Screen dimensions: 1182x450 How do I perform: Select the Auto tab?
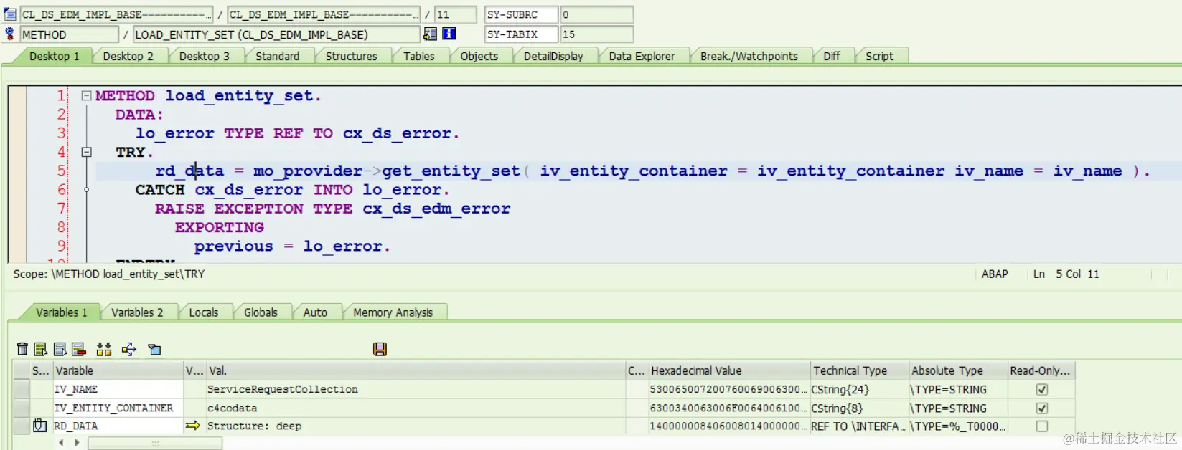coord(315,312)
